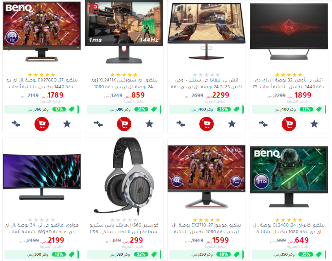Open the BenQ Mobiuz EX2710 product image
Screen dimensions: 332x261
(207, 176)
